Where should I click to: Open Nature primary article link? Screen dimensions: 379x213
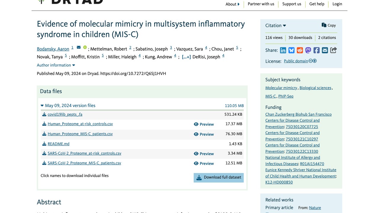315,208
